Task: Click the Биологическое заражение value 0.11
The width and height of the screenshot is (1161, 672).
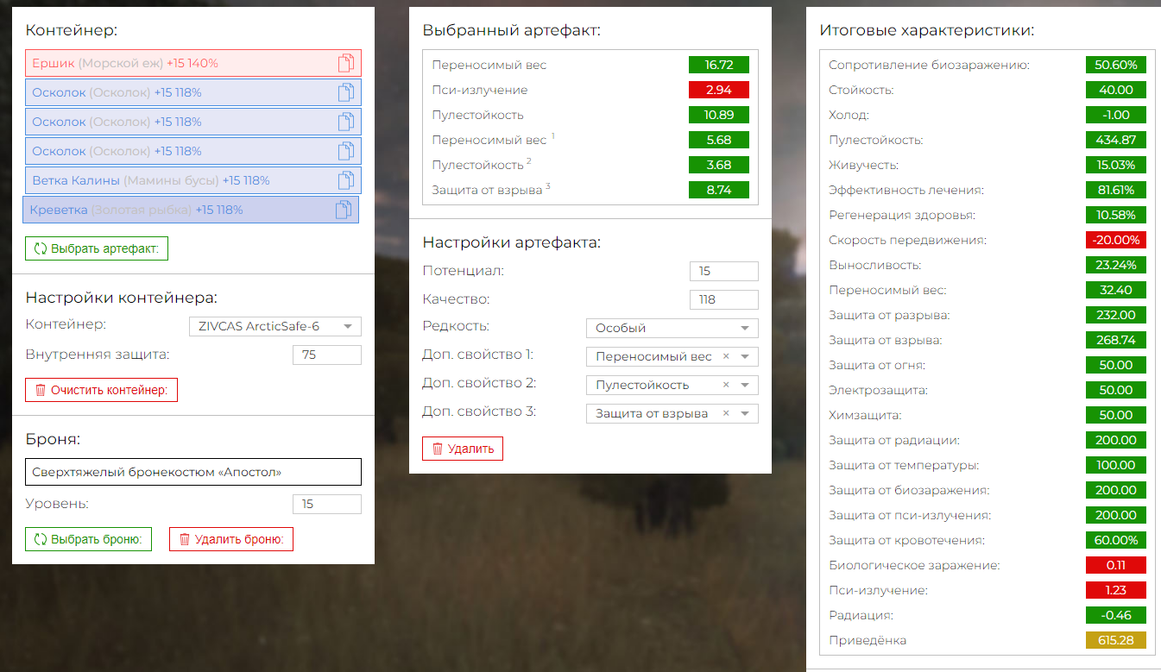Action: click(x=1116, y=565)
